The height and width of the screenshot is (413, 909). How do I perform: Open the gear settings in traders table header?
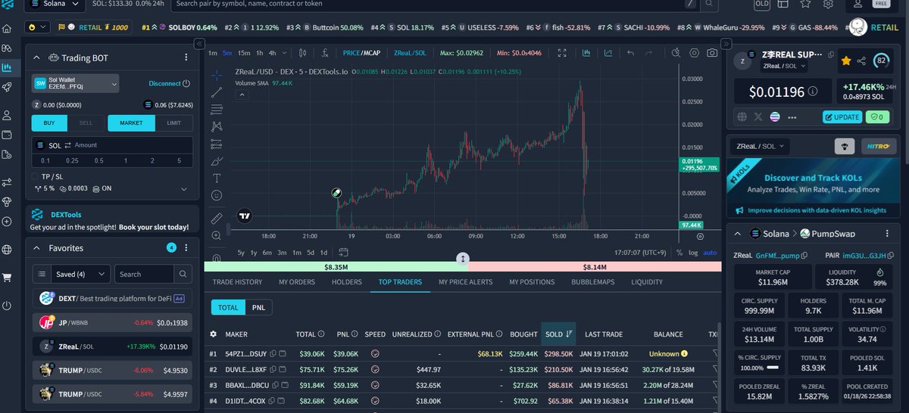click(x=214, y=334)
